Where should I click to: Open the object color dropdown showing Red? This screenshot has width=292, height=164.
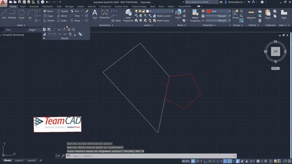(219, 11)
